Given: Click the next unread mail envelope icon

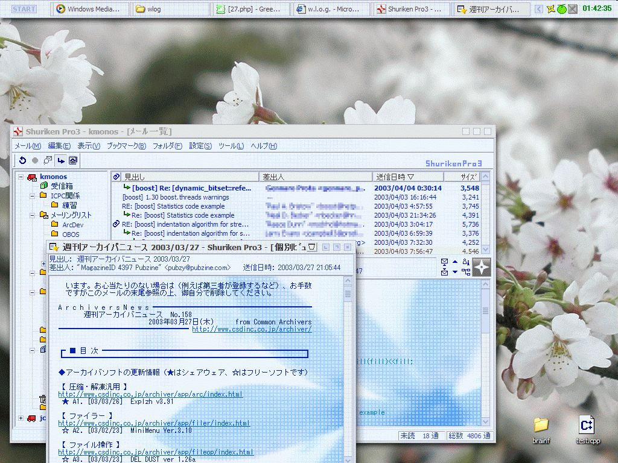Looking at the screenshot, I should point(445,272).
